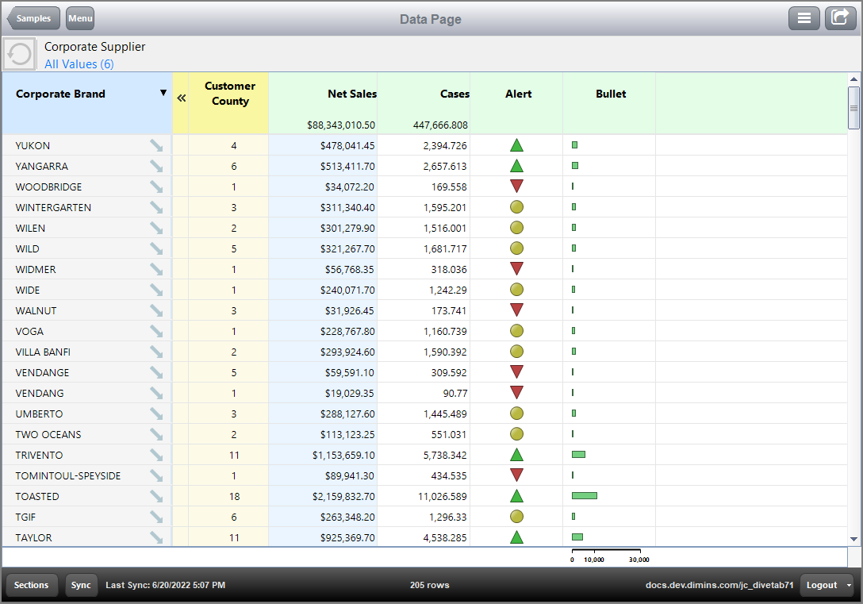Open the hamburger menu at top right
This screenshot has height=604, width=863.
tap(804, 17)
